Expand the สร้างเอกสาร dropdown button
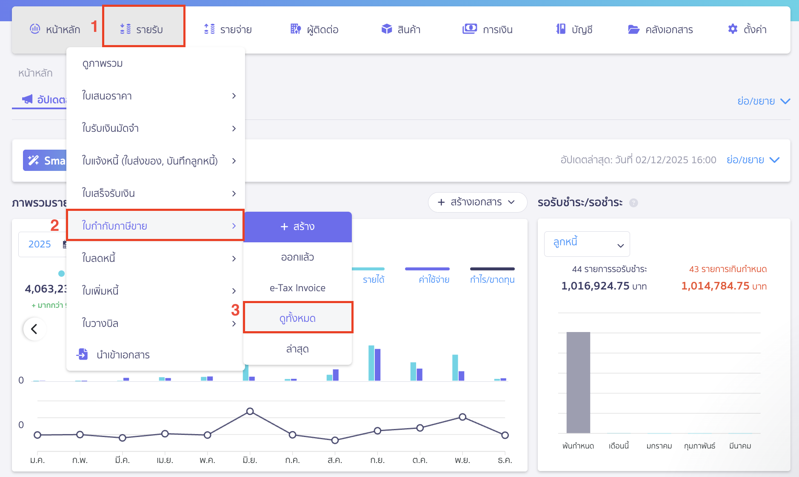 click(477, 202)
